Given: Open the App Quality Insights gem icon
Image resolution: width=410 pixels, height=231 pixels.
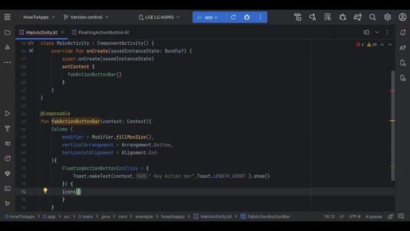Looking at the screenshot, I should click(x=7, y=173).
